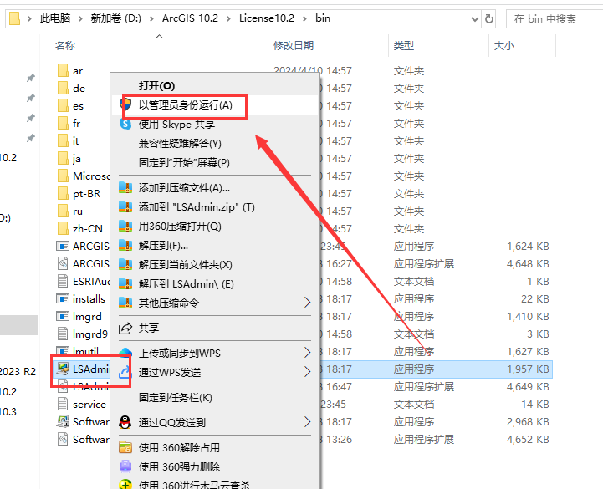Click the 360 shredder icon beside 使用 360强力删除

click(125, 466)
